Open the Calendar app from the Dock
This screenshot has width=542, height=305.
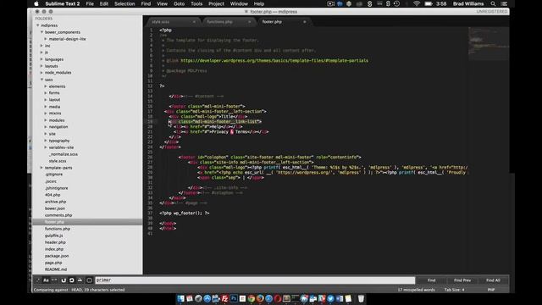click(x=190, y=298)
